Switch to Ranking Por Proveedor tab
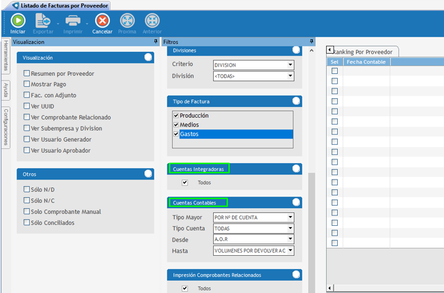The height and width of the screenshot is (293, 444). pos(364,52)
